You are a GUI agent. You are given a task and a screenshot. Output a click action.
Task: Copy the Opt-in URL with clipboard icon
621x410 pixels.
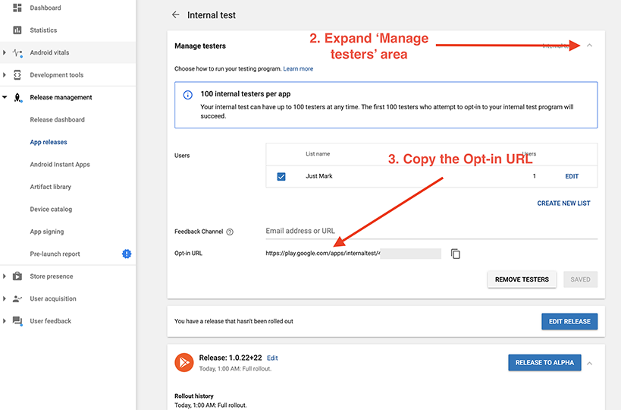(456, 254)
